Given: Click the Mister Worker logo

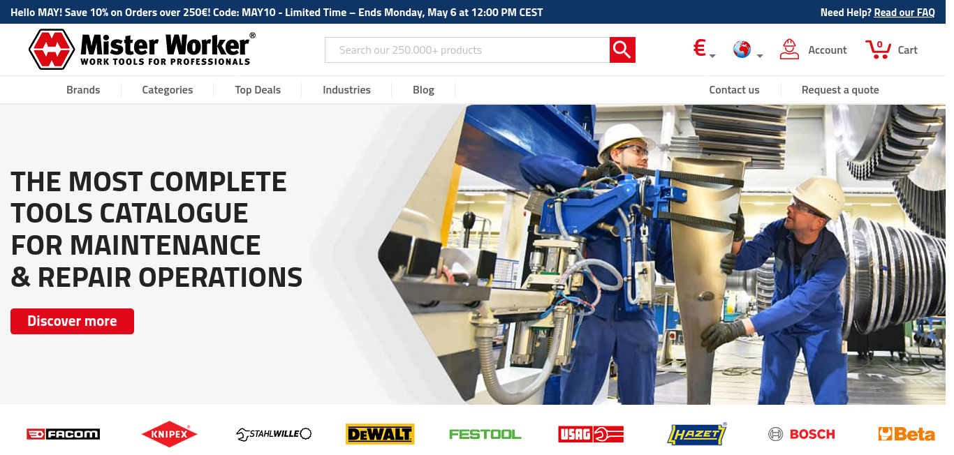Looking at the screenshot, I should tap(142, 50).
